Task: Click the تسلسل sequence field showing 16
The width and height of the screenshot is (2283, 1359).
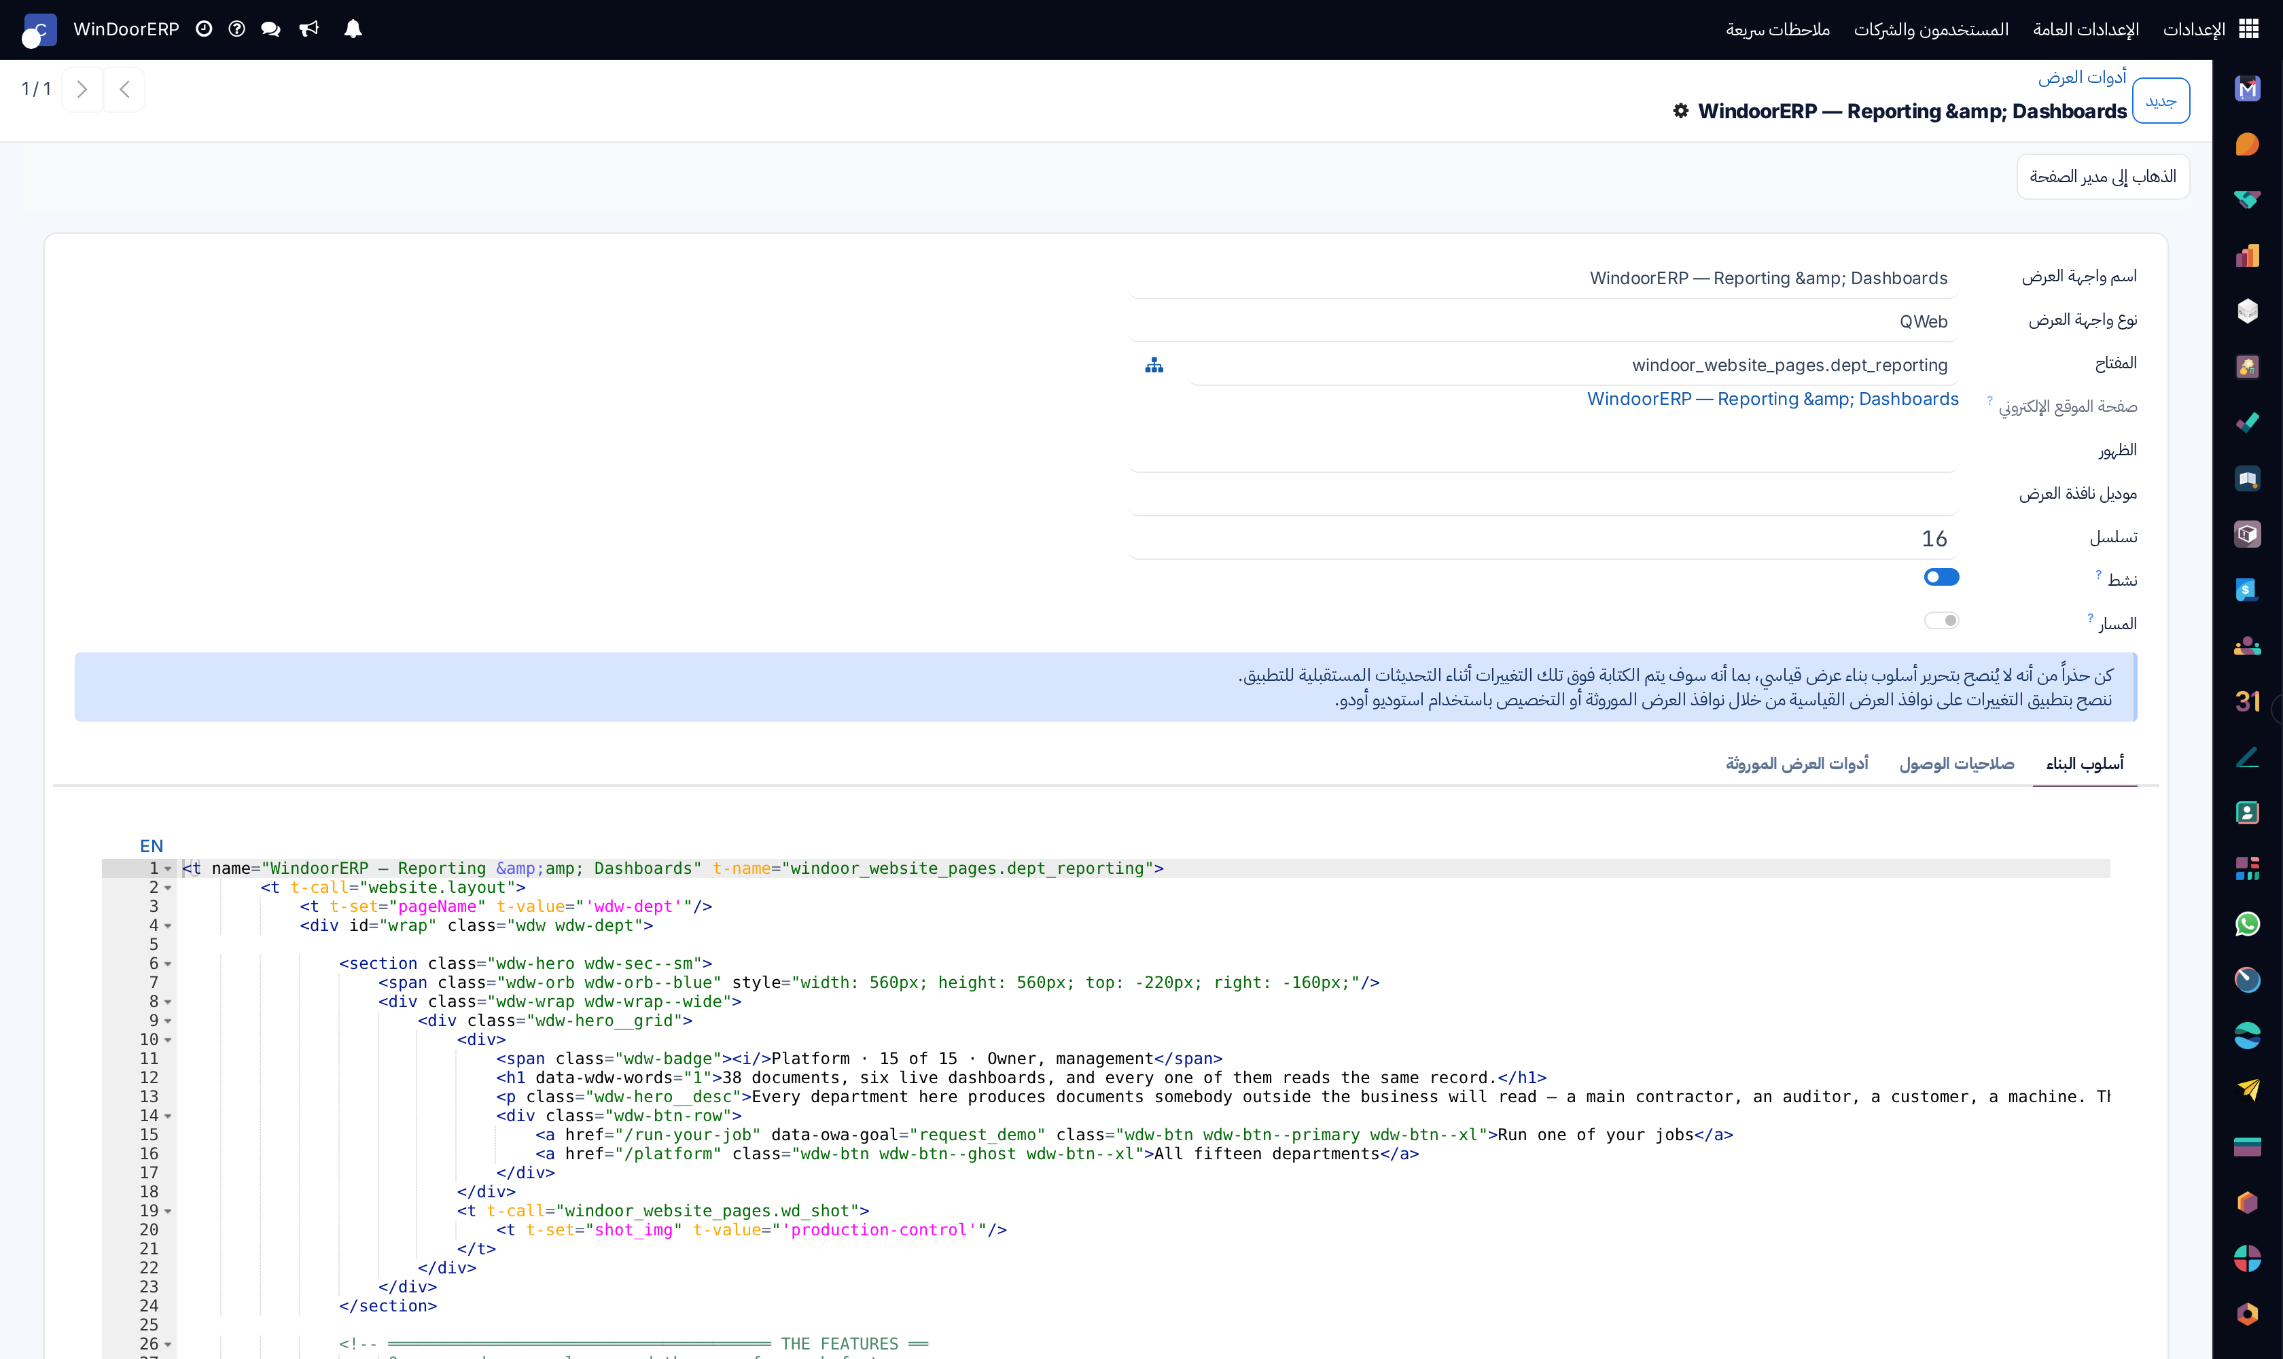Action: point(1543,538)
